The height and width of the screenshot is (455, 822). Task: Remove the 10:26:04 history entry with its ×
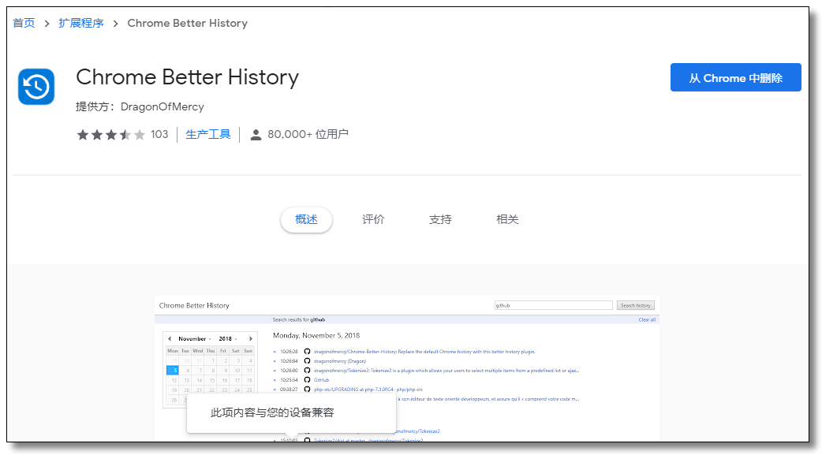click(x=275, y=361)
